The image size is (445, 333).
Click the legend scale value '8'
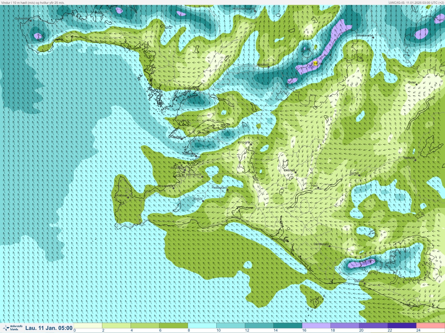(189, 331)
